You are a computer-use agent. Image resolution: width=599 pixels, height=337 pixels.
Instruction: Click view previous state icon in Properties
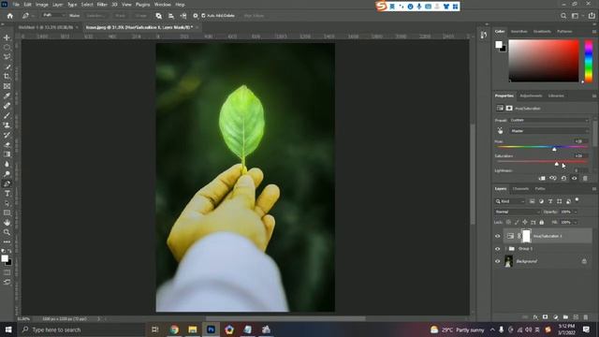[x=553, y=178]
